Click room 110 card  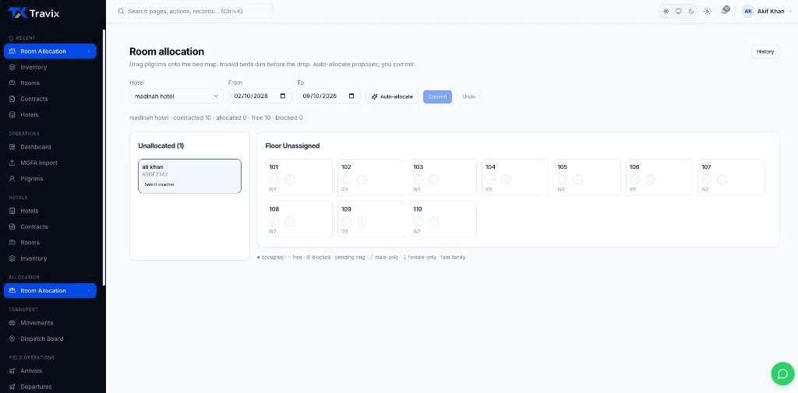point(443,219)
